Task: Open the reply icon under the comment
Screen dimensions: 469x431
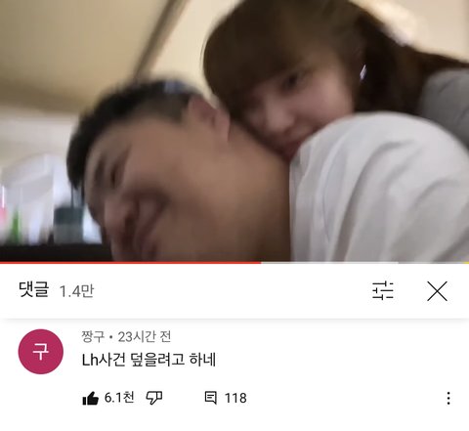Action: [210, 398]
